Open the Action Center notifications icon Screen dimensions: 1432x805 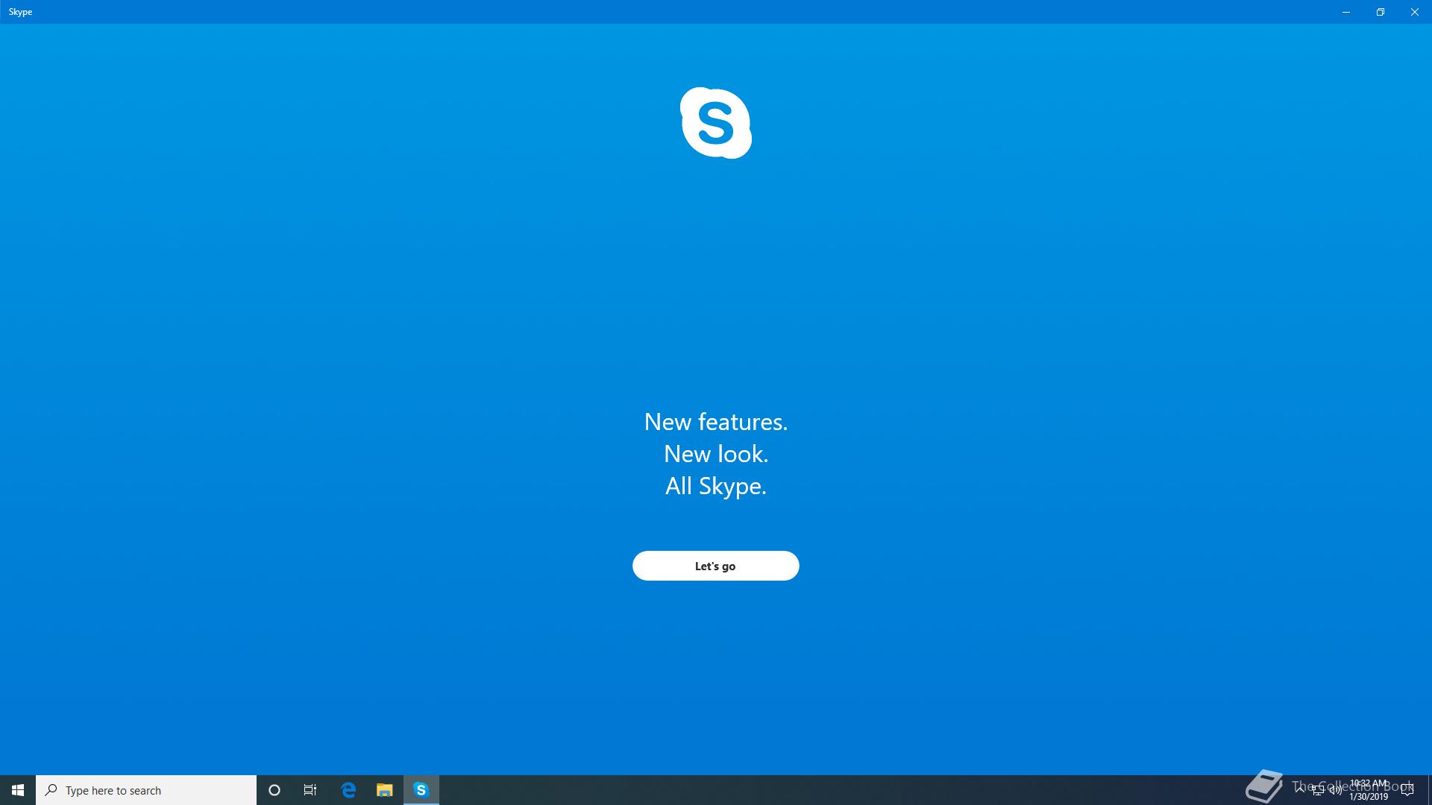point(1407,790)
